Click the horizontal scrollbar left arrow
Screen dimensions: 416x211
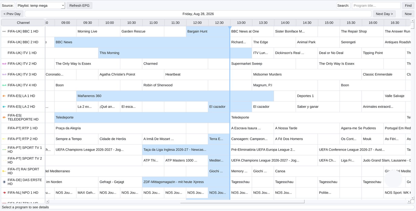[47, 201]
